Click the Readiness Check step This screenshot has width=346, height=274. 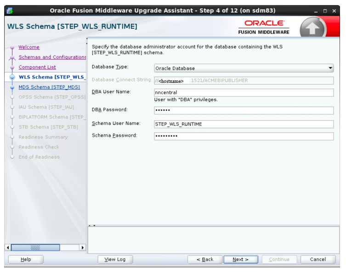tap(39, 147)
